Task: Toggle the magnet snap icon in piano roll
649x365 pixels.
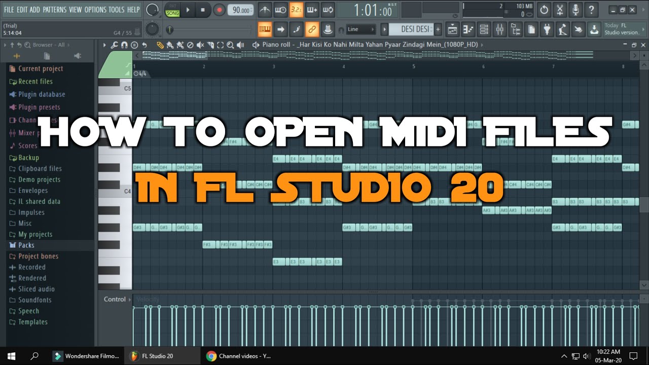Action: pyautogui.click(x=124, y=45)
